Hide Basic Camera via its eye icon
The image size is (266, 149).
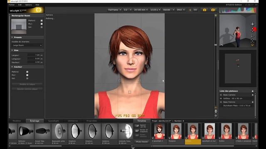221,95
